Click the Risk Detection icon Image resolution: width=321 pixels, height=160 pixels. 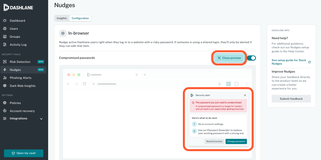[x=5, y=62]
